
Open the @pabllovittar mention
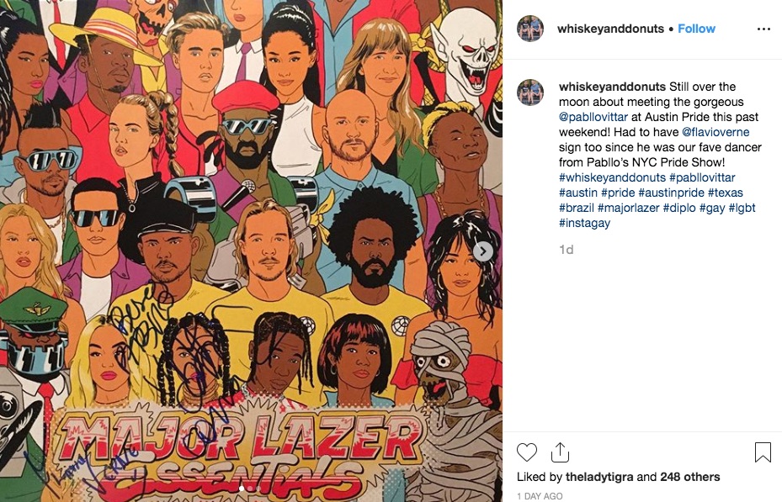pos(593,117)
